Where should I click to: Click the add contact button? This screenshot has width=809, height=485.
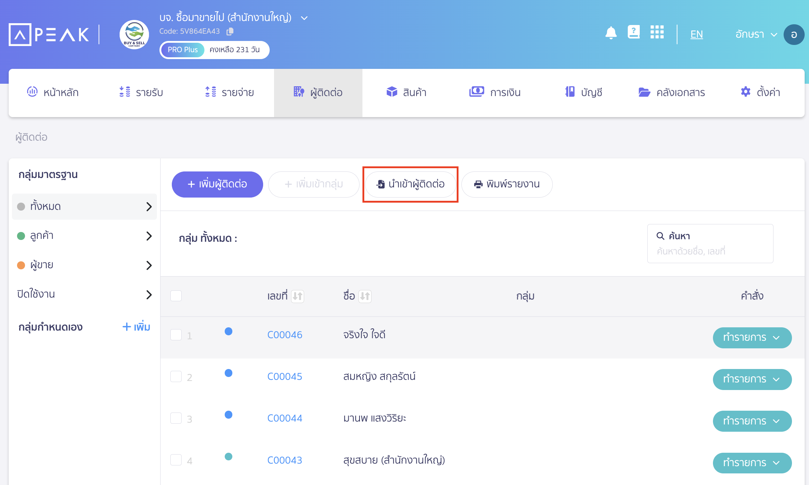tap(217, 184)
